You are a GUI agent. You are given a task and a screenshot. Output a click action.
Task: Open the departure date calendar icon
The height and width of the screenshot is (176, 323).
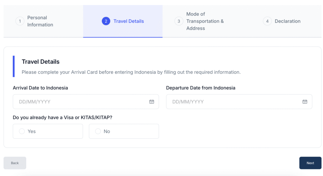[305, 102]
